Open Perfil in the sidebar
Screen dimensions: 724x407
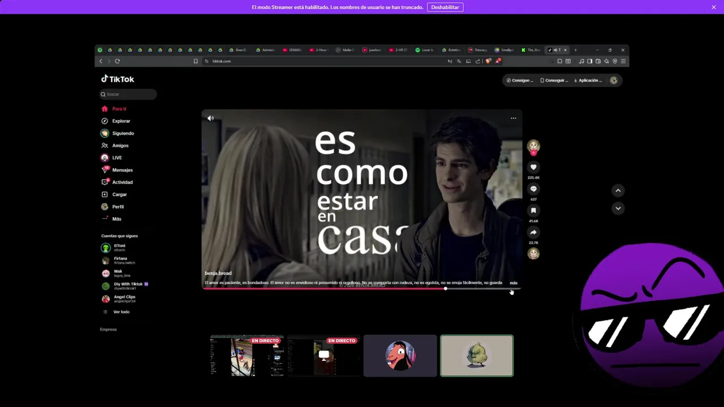coord(113,207)
